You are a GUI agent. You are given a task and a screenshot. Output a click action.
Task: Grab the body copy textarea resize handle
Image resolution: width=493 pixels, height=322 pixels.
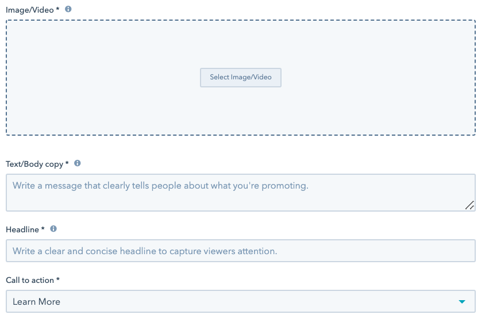pos(470,205)
